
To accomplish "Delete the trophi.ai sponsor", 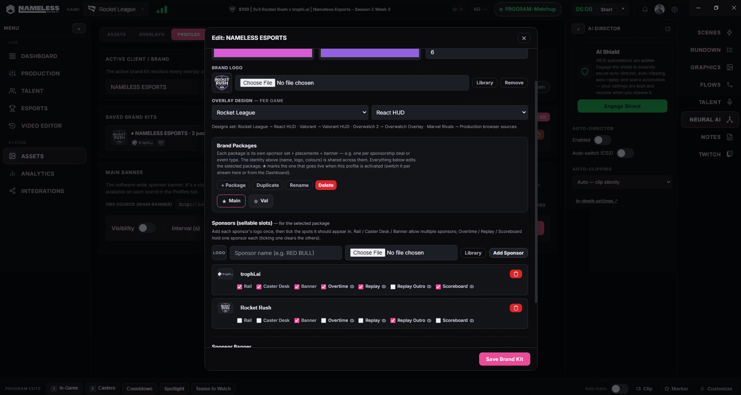I will [516, 274].
